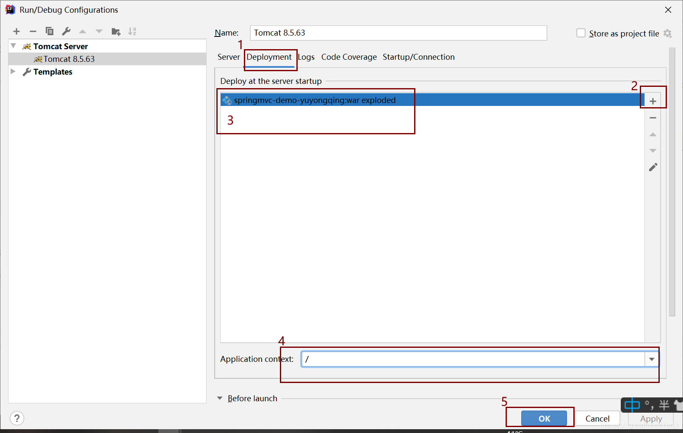This screenshot has height=433, width=683.
Task: Move configuration down in left toolbar
Action: point(99,31)
